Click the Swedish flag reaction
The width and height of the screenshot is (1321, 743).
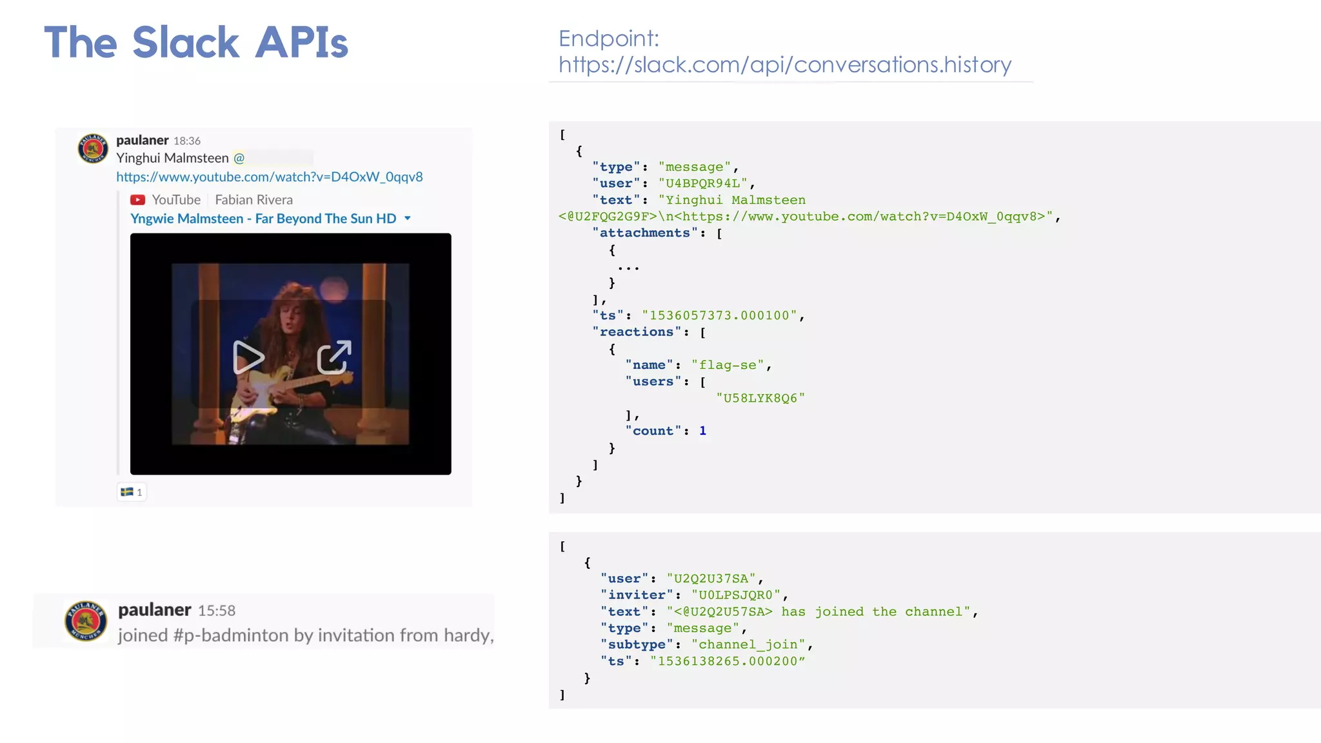coord(132,492)
